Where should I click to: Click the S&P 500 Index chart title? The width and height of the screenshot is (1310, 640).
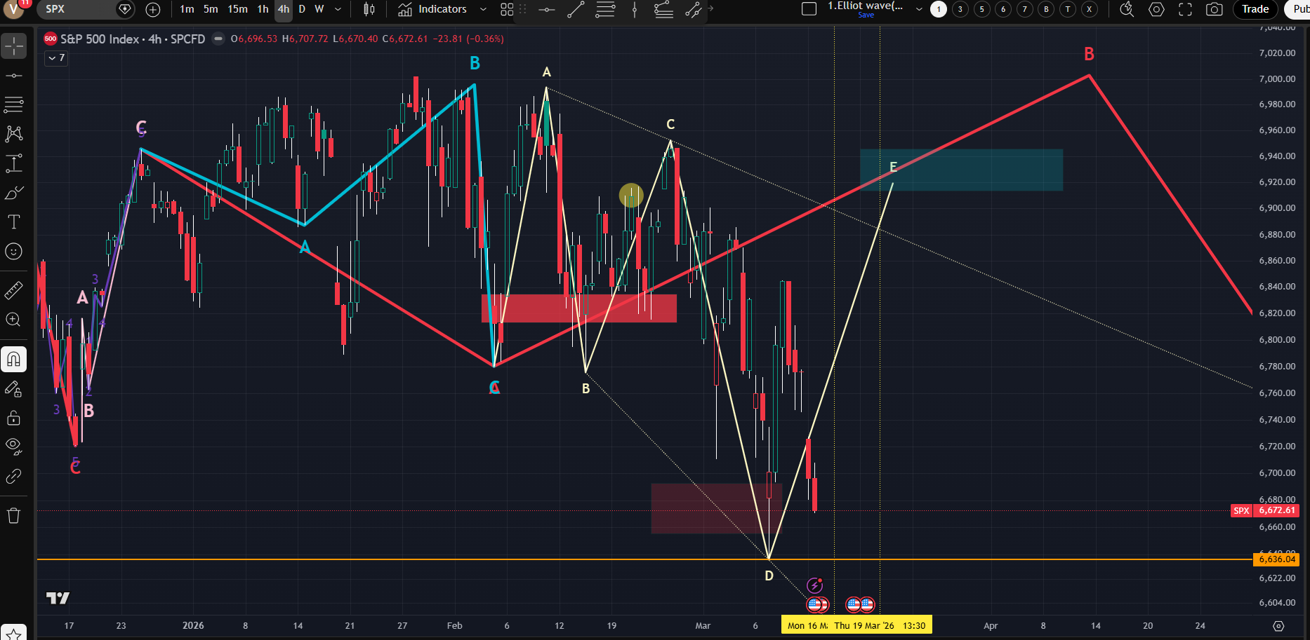pos(133,39)
